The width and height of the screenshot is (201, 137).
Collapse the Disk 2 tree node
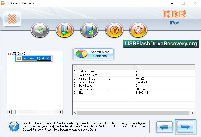(9, 54)
